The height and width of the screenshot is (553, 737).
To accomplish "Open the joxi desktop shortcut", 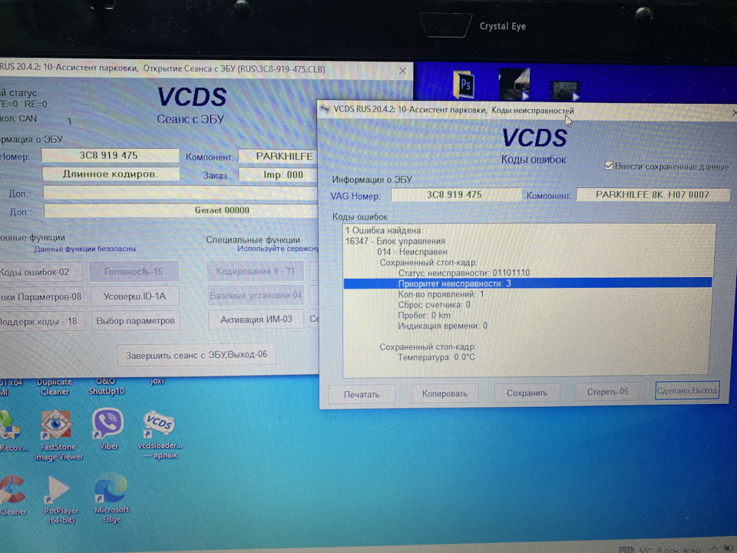I will coord(157,381).
